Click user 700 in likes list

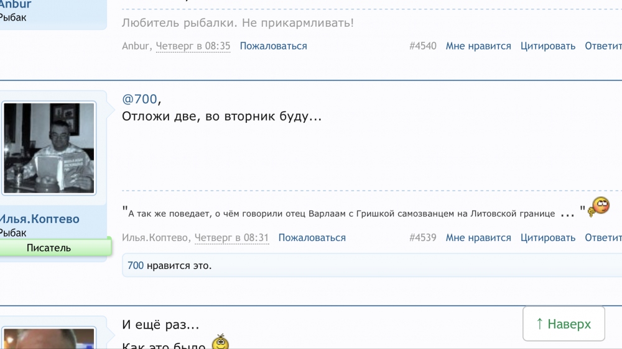click(x=136, y=266)
